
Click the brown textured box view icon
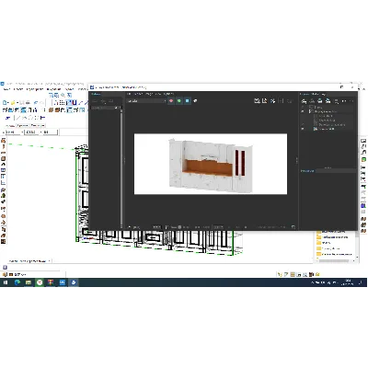pyautogui.click(x=52, y=109)
